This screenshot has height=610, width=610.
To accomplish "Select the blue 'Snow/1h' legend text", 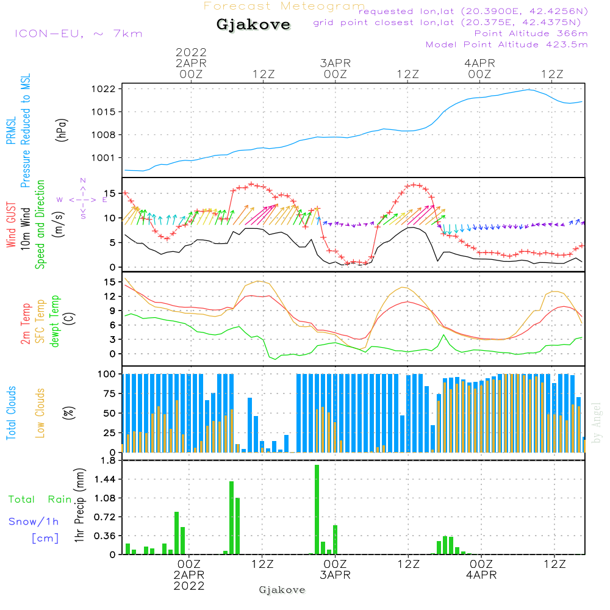I will click(x=34, y=522).
